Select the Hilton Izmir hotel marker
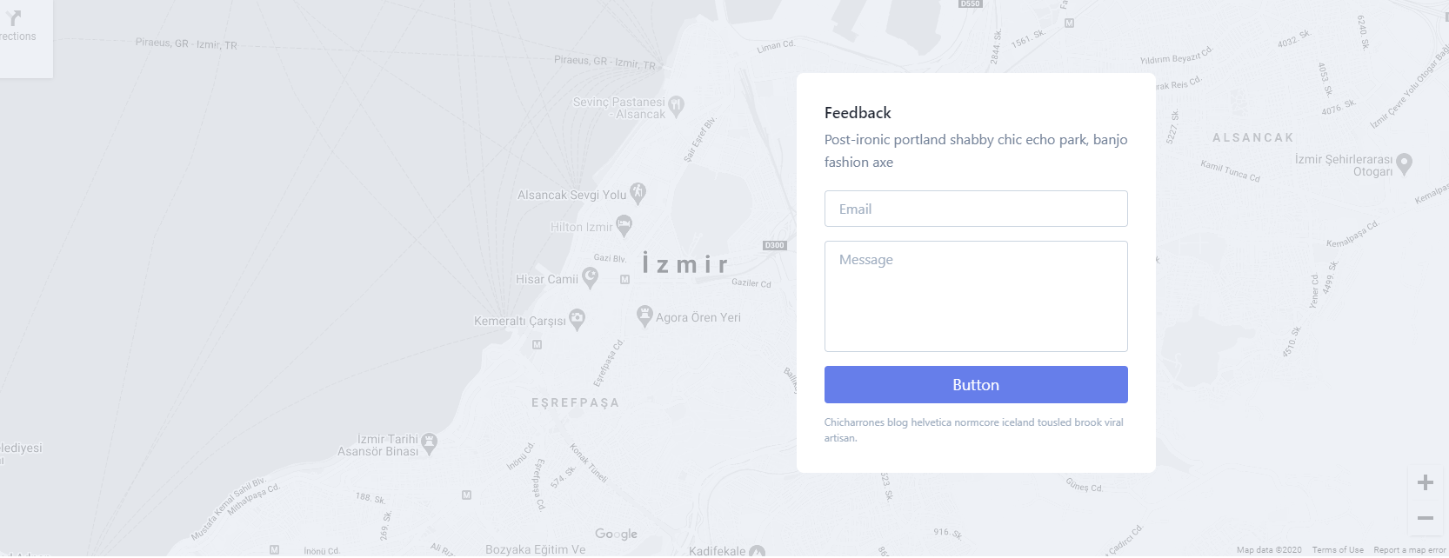The image size is (1449, 558). click(624, 226)
